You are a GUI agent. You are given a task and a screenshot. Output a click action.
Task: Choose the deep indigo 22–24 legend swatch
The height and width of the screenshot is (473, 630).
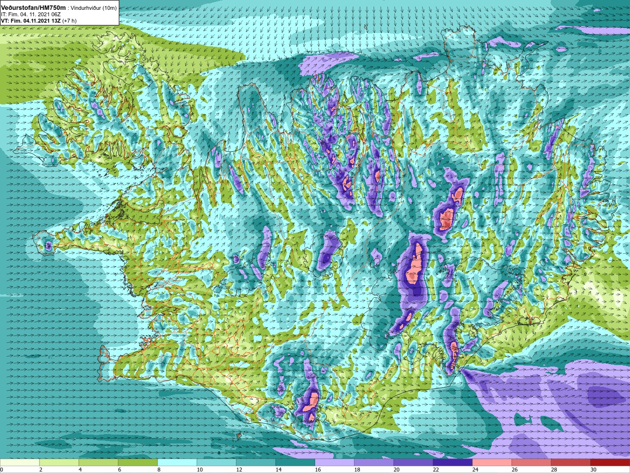pyautogui.click(x=453, y=463)
